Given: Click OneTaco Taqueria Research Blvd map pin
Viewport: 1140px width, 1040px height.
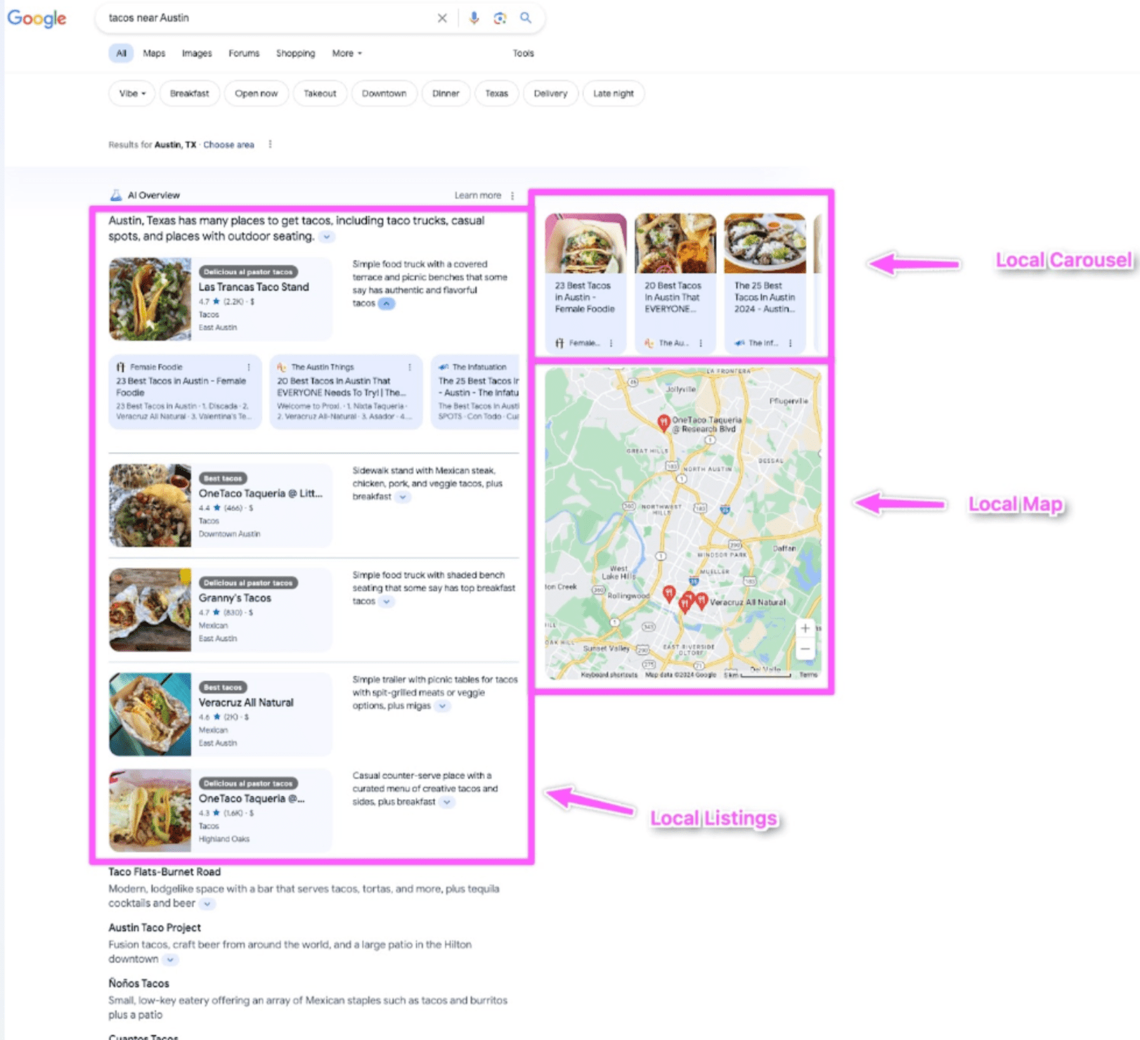Looking at the screenshot, I should pyautogui.click(x=663, y=422).
